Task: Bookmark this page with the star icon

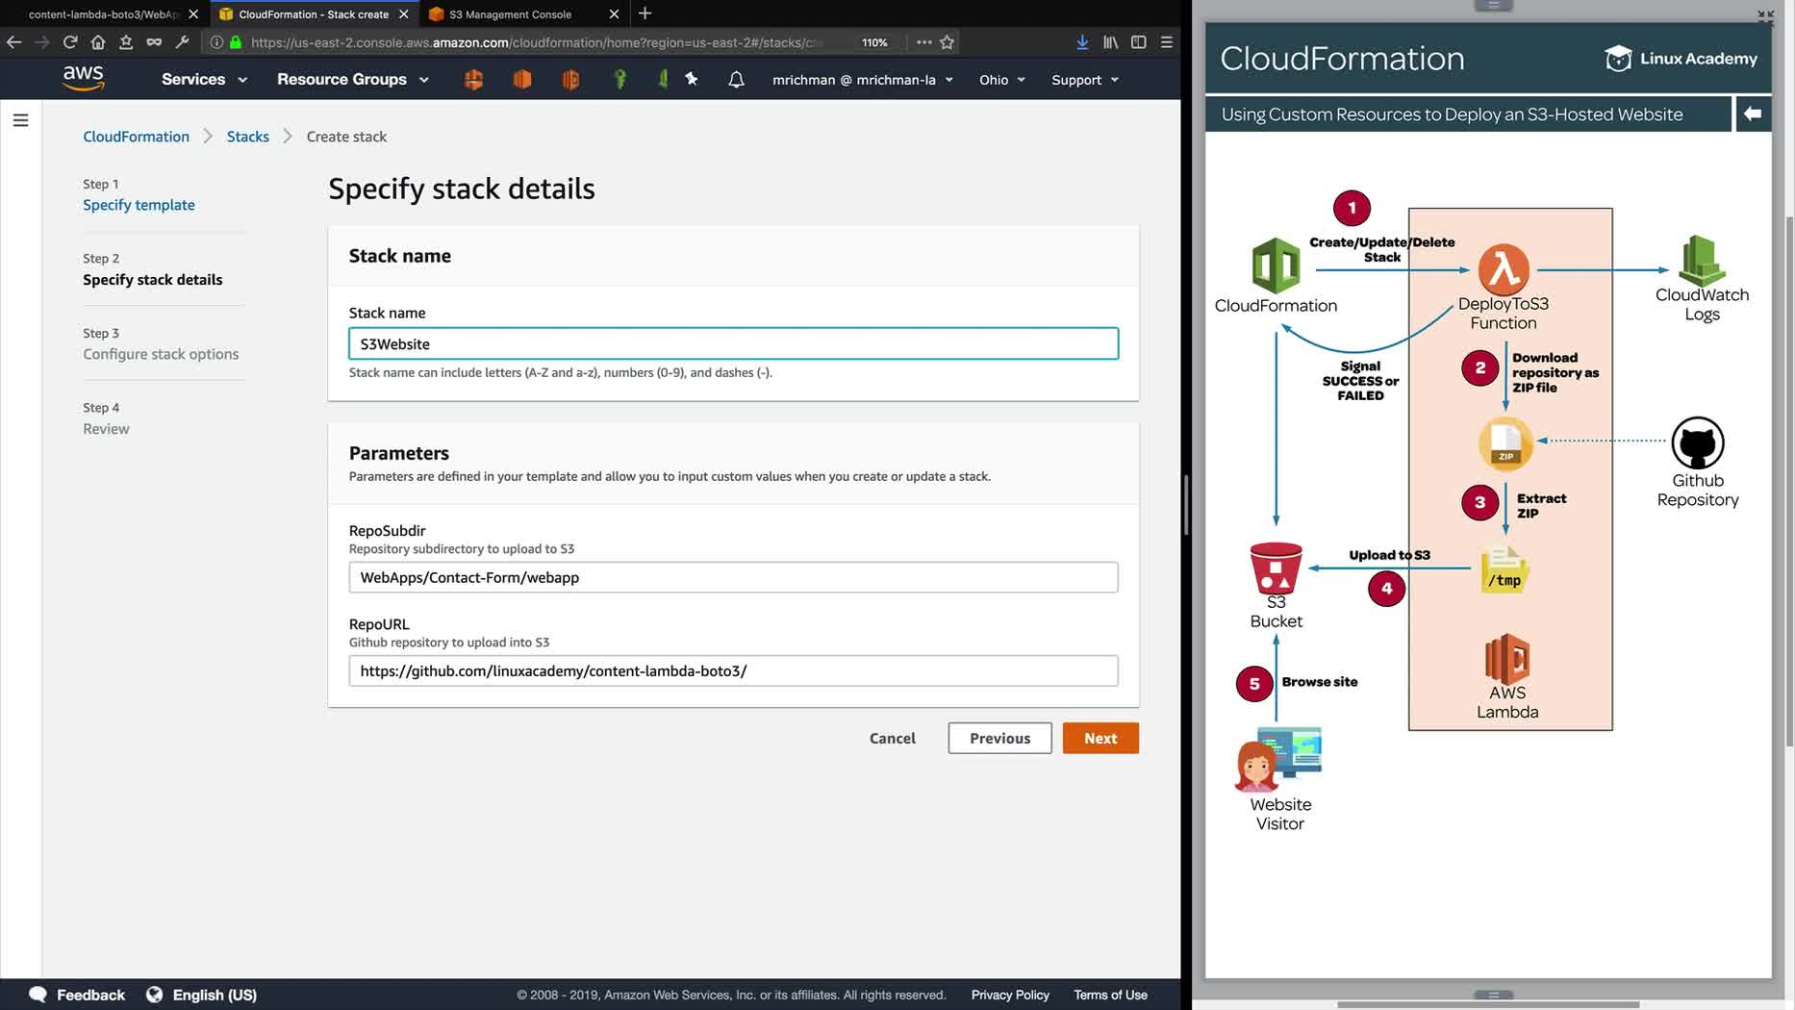Action: [948, 42]
